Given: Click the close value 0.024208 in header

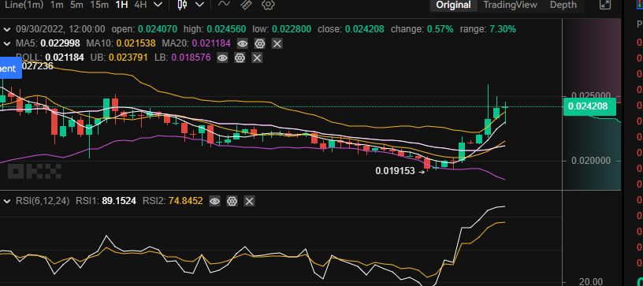Looking at the screenshot, I should pyautogui.click(x=365, y=29).
